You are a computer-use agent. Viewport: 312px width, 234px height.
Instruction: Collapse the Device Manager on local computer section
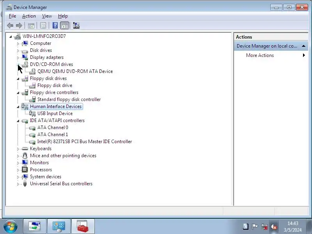(x=303, y=46)
